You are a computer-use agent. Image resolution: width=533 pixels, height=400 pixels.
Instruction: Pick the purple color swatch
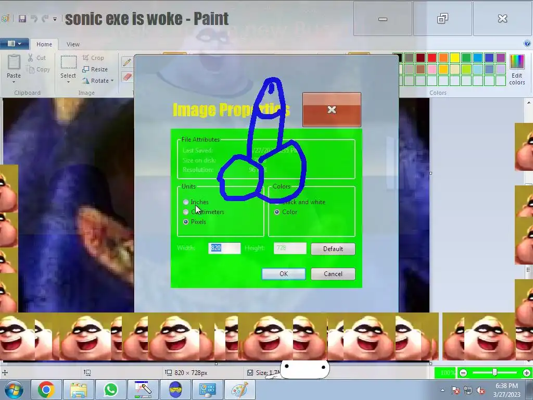click(x=501, y=58)
